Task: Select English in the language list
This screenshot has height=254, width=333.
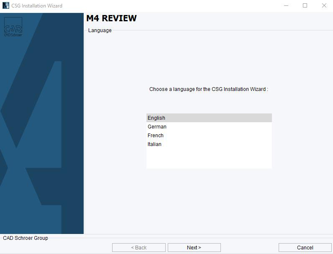Action: (x=209, y=118)
